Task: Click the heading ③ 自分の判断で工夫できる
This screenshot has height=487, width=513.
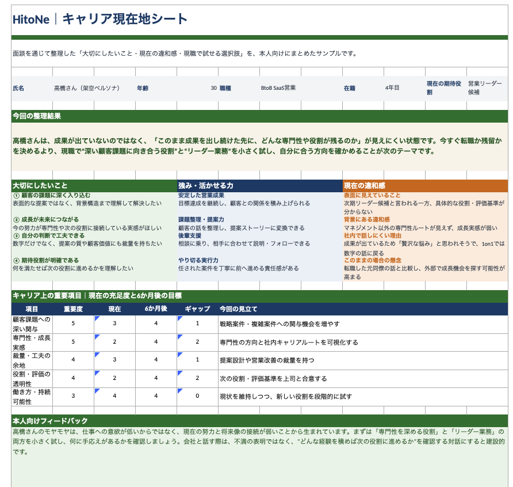Action: click(49, 235)
